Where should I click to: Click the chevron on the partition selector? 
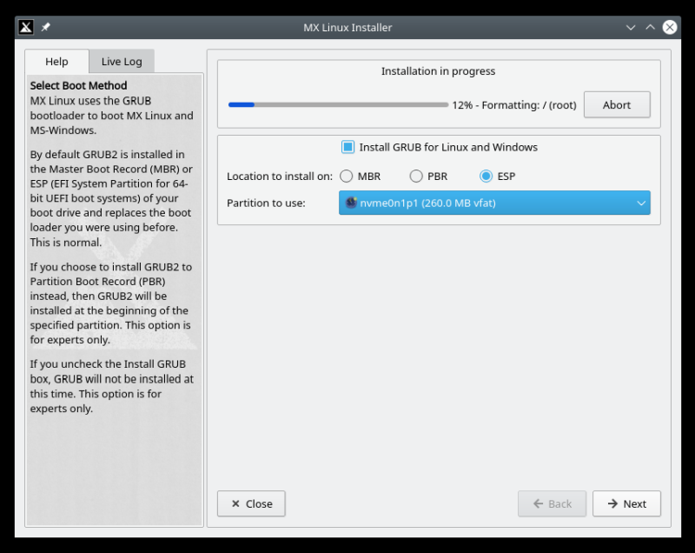pyautogui.click(x=640, y=203)
